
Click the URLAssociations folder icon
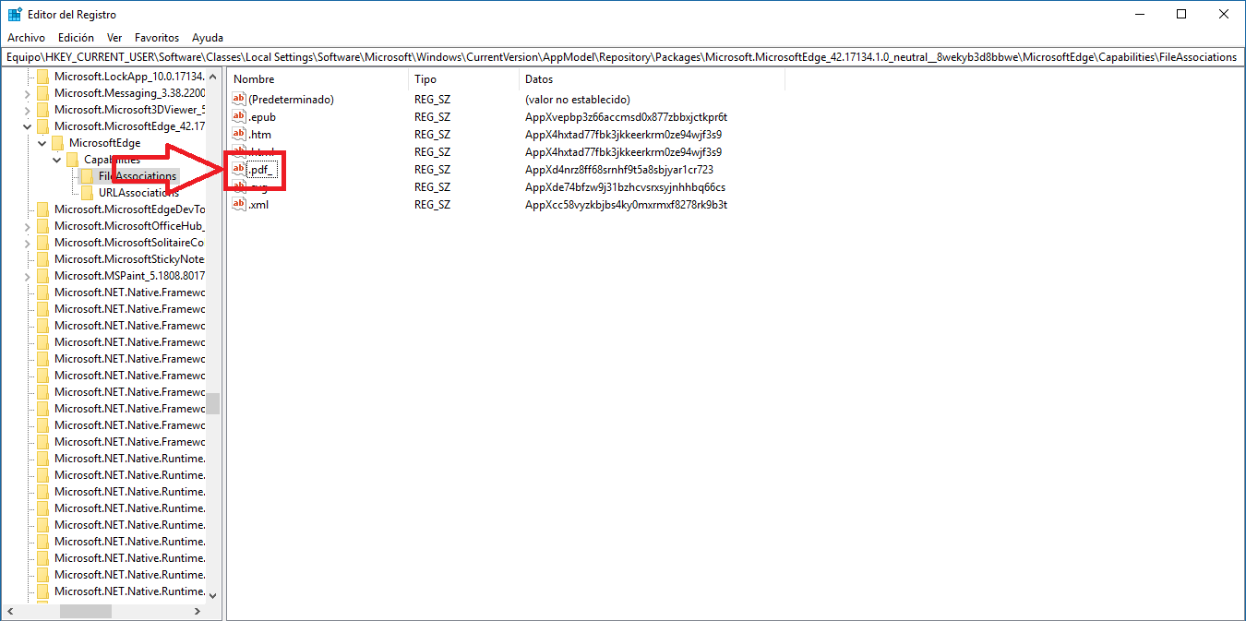click(x=88, y=193)
